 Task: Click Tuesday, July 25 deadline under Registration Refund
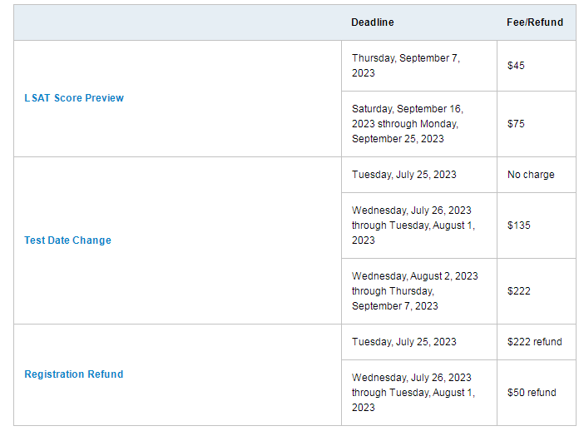pyautogui.click(x=419, y=342)
